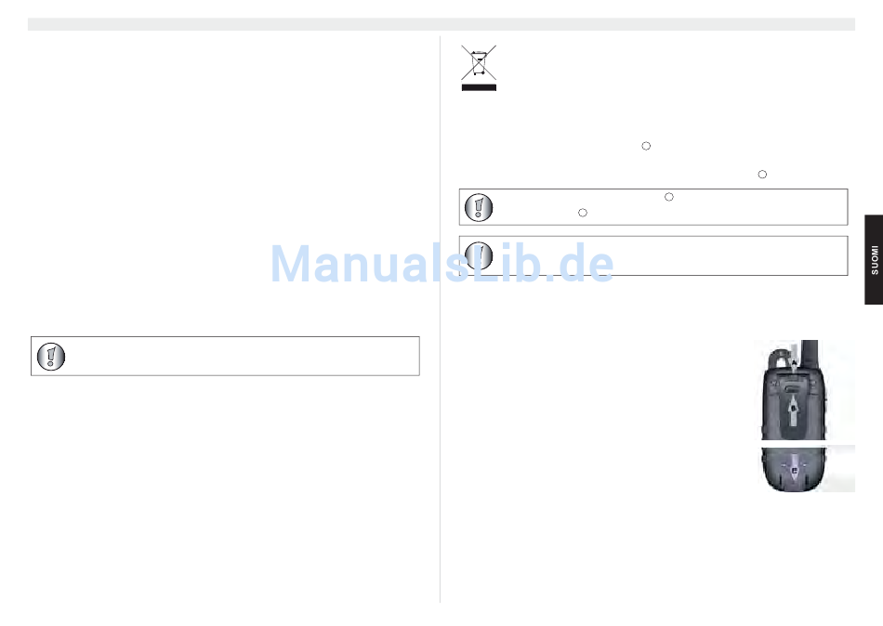This screenshot has width=883, height=626.
Task: Click the arrow on the lower radio photo
Action: pos(795,468)
